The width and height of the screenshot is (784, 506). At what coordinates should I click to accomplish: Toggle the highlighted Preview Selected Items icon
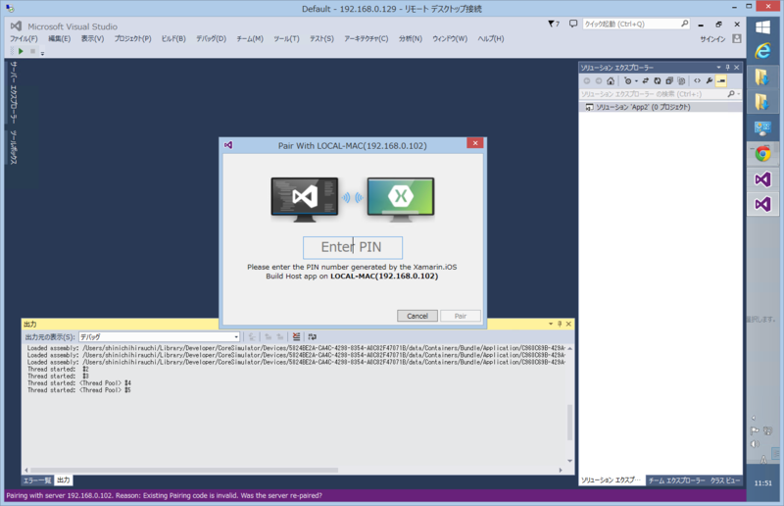click(x=721, y=80)
